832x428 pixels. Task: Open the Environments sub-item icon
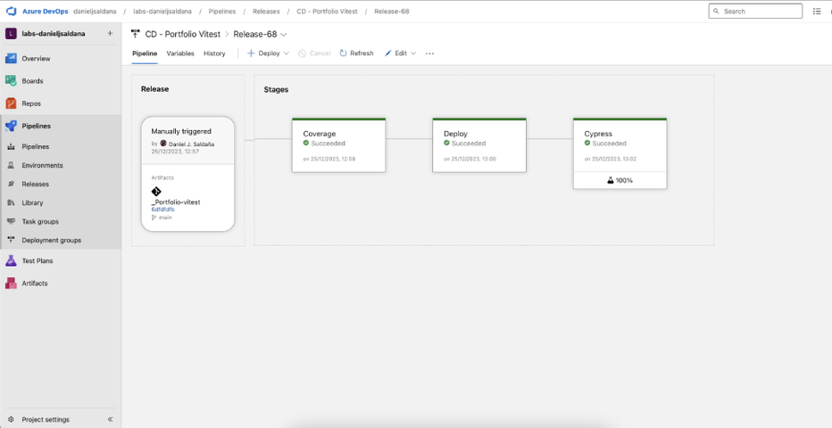tap(11, 165)
